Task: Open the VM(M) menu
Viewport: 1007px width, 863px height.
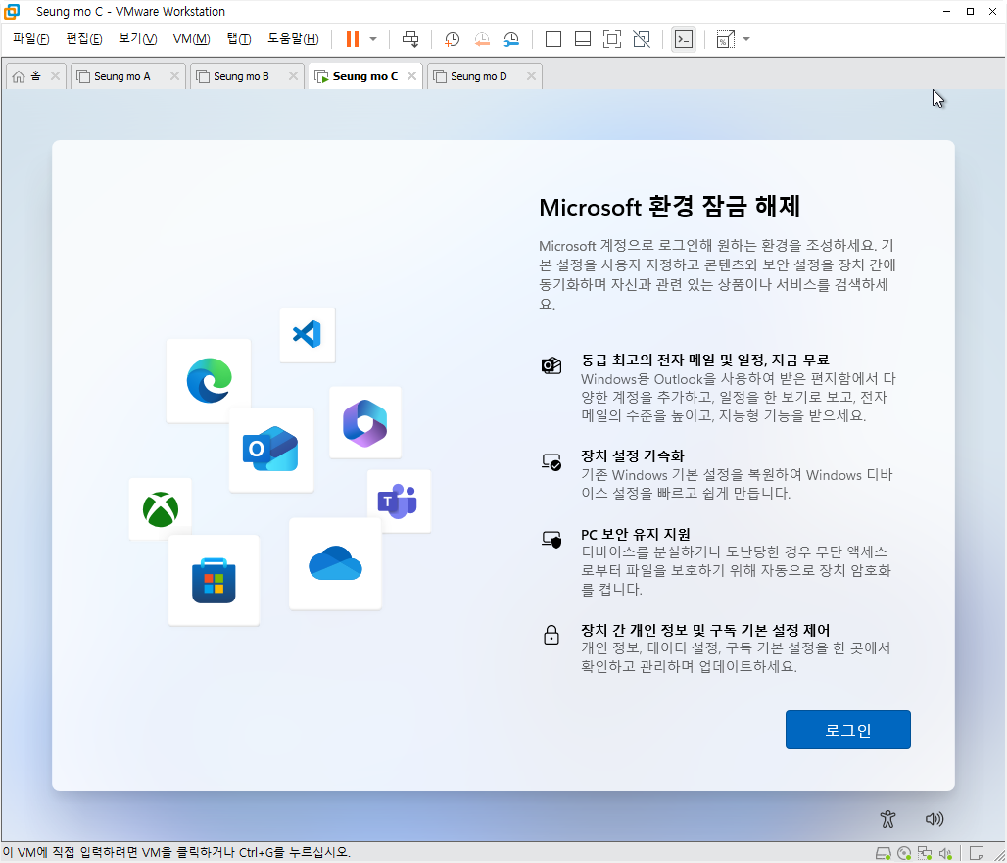Action: coord(191,39)
